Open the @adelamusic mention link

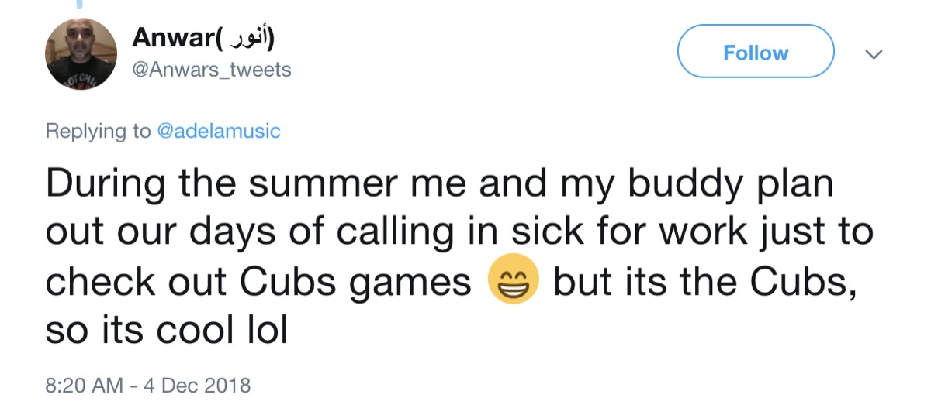[218, 131]
